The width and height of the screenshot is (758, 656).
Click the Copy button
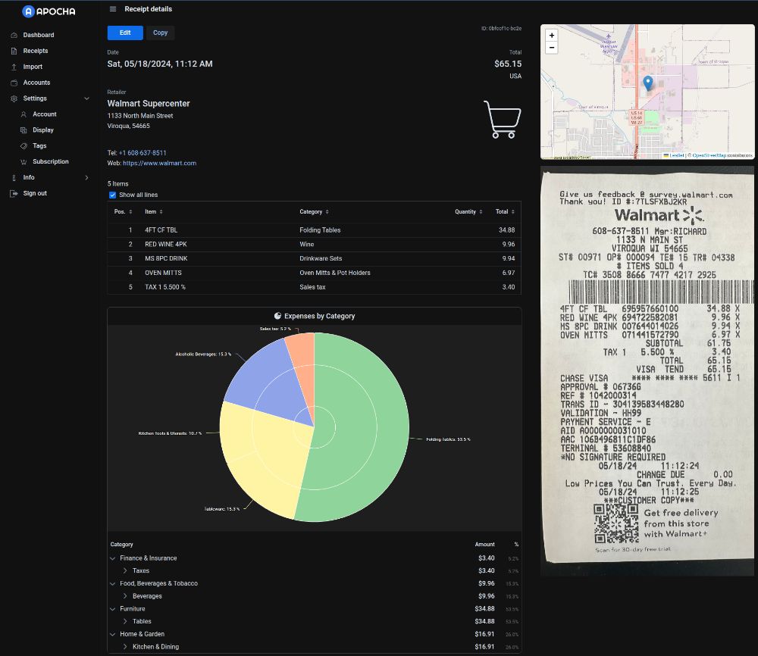click(160, 33)
